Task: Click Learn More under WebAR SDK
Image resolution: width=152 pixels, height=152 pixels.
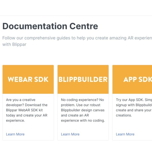Action: [x=15, y=134]
